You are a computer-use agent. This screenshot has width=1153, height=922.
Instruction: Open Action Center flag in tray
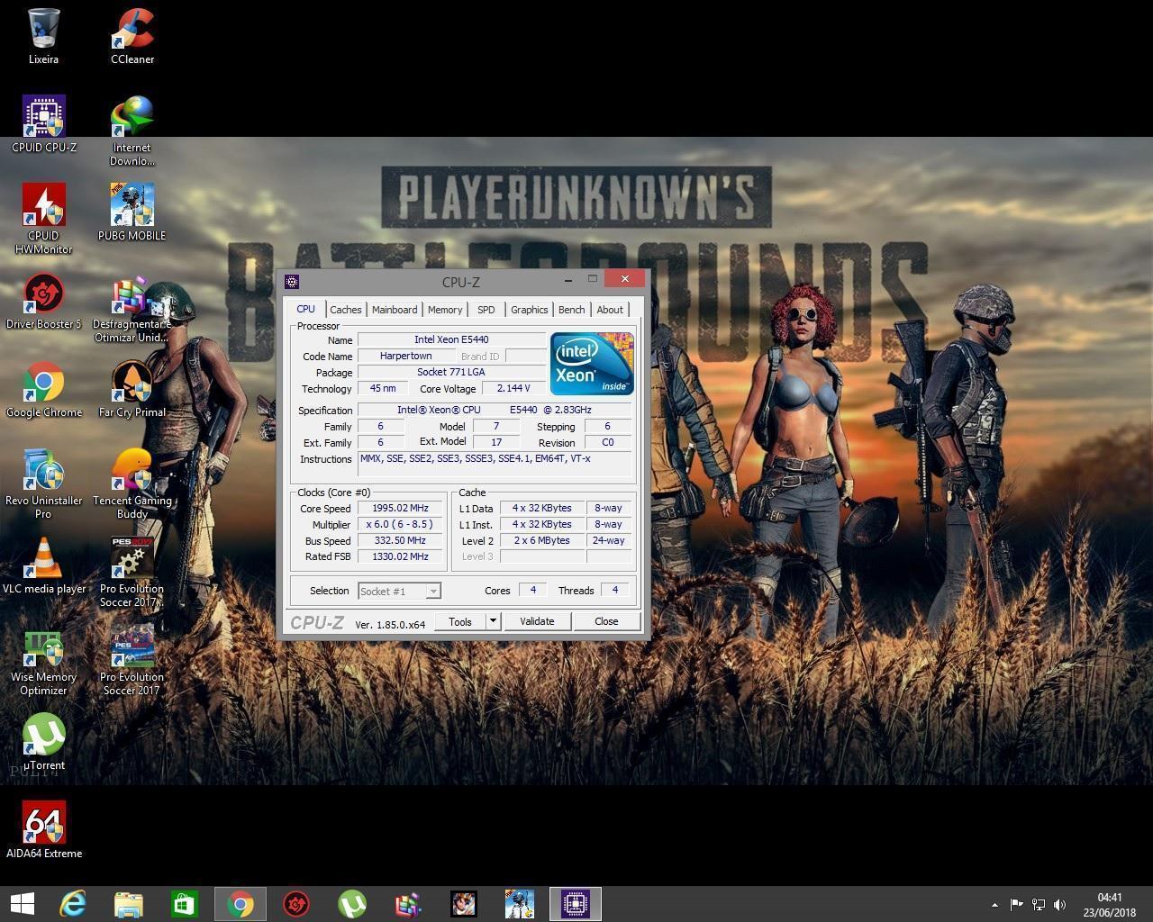click(x=1016, y=904)
